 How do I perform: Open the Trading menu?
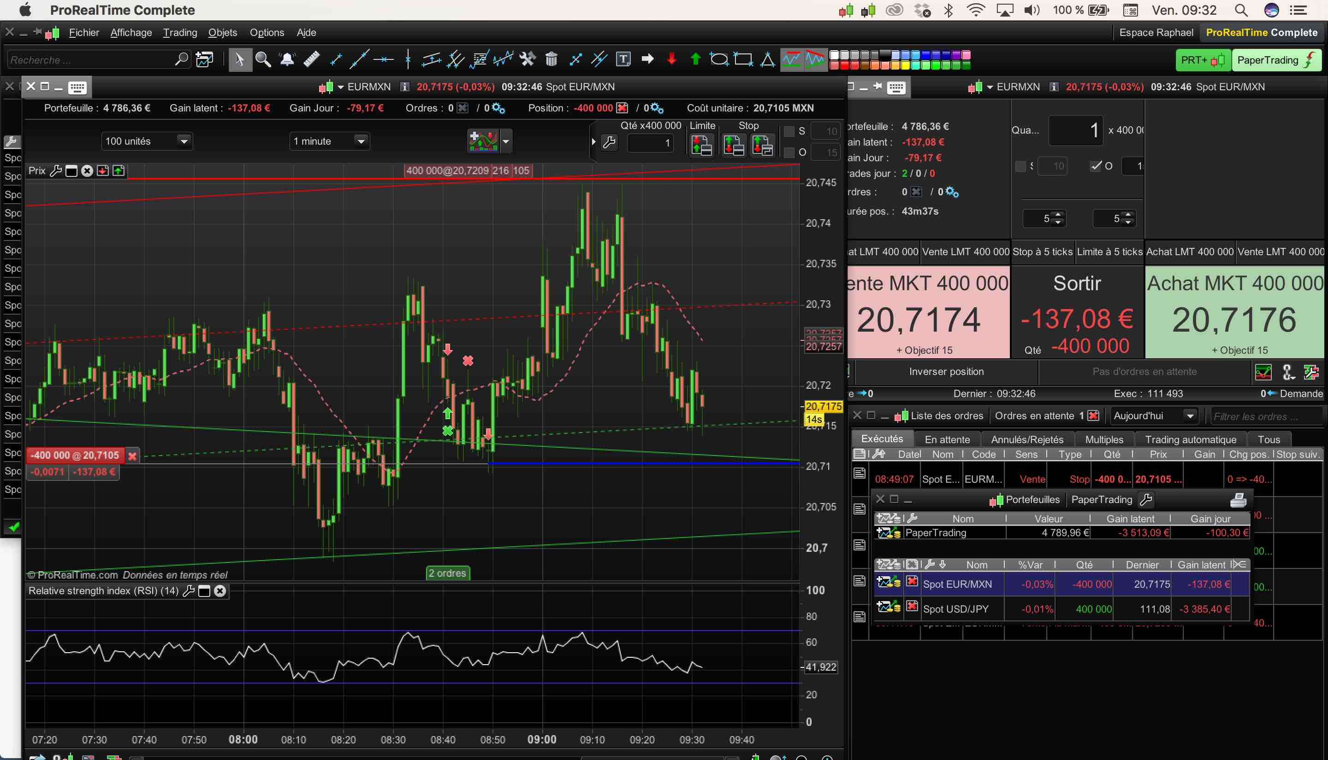pyautogui.click(x=180, y=32)
